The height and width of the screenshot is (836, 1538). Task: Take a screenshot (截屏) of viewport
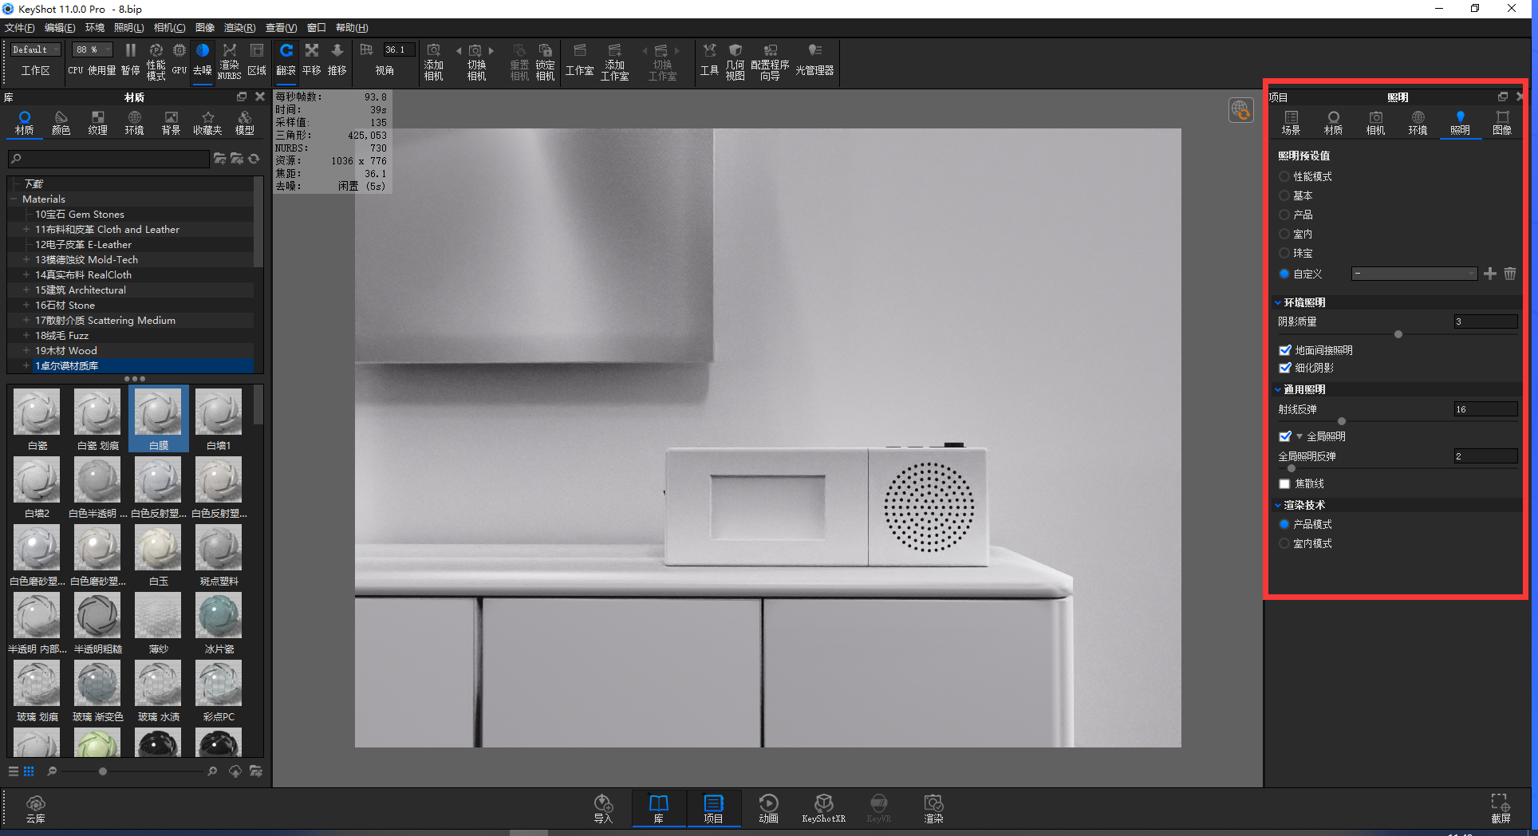(x=1501, y=808)
